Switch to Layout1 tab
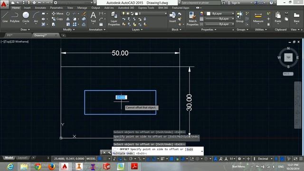304x171 pixels. click(x=22, y=158)
